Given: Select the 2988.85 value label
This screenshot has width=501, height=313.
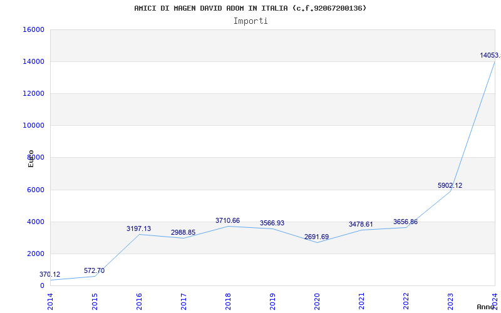Looking at the screenshot, I should click(x=183, y=232).
